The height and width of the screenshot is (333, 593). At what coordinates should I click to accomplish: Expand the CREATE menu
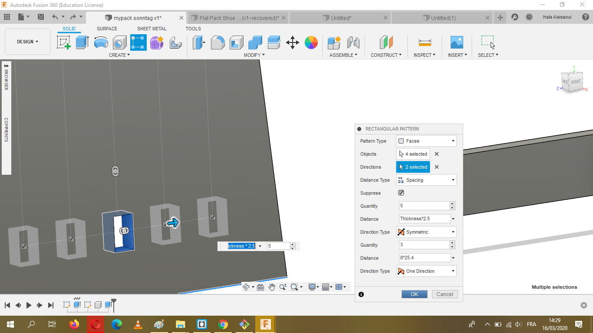119,55
